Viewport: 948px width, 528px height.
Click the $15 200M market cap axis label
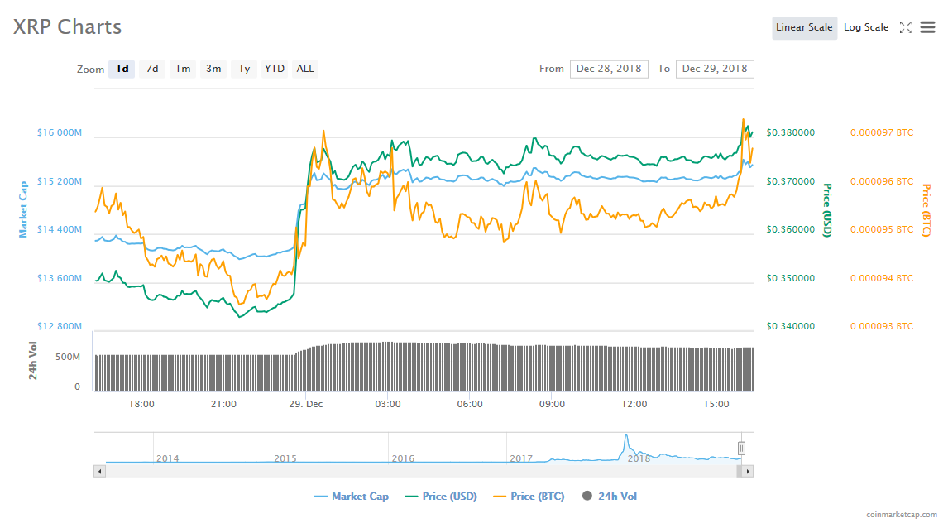60,181
